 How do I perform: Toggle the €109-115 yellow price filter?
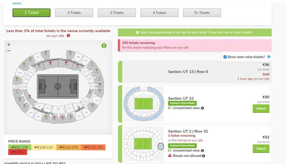click(x=43, y=147)
